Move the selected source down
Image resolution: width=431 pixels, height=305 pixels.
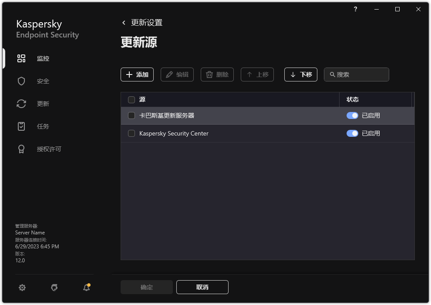(x=300, y=75)
